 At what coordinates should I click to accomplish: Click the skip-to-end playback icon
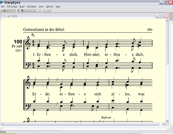tap(49, 11)
